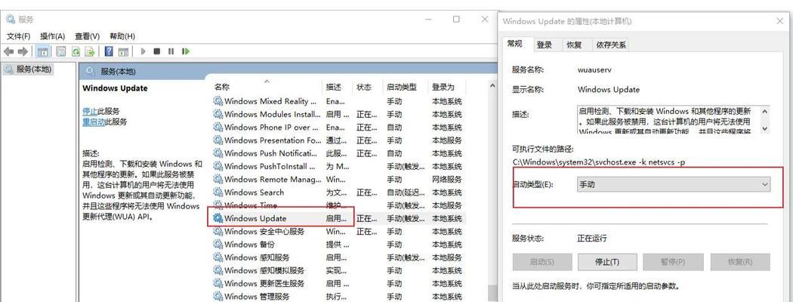Click gear icon of Windows Mixed Reality row
This screenshot has width=793, height=302.
point(218,101)
